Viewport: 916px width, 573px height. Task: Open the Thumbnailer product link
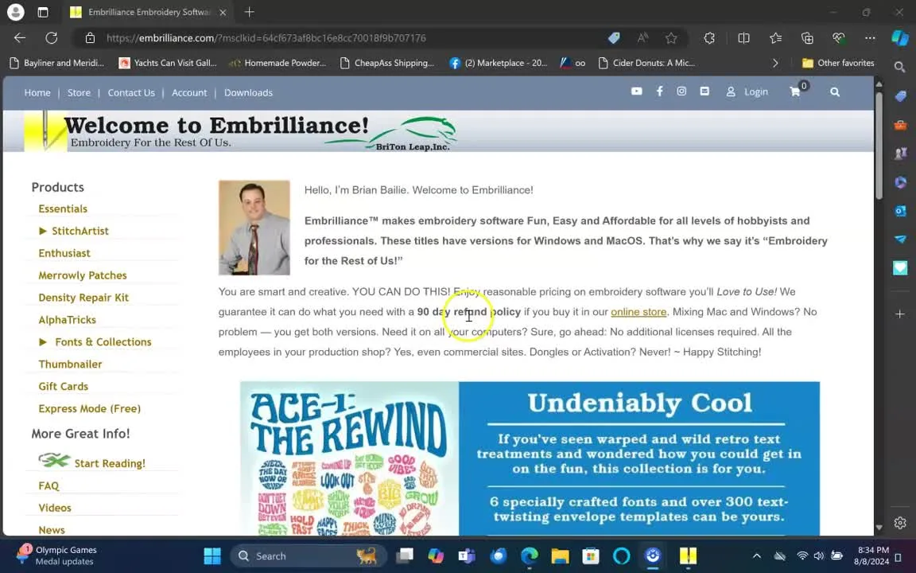coord(70,364)
